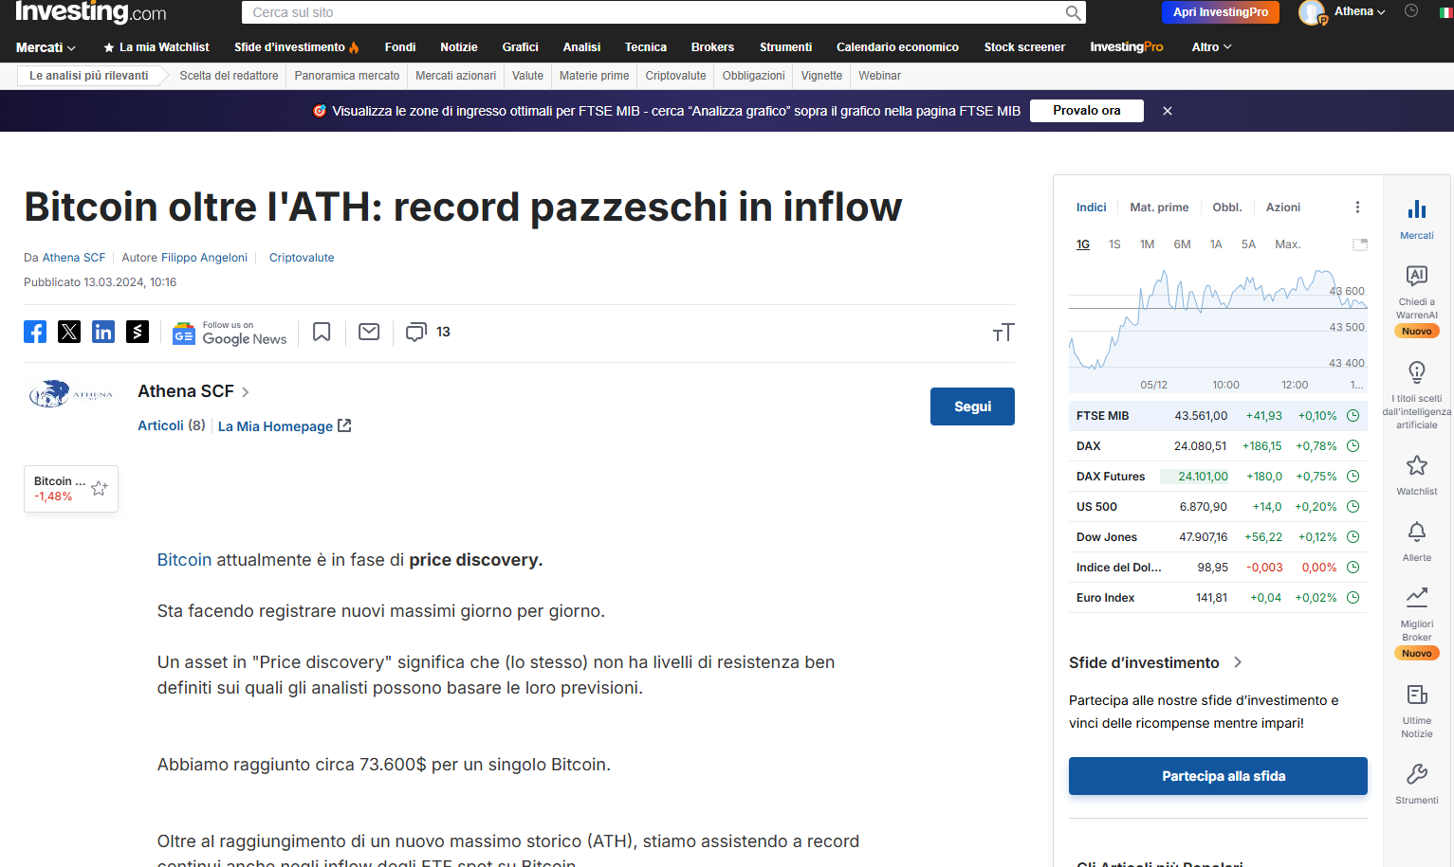Change text size with TT icon
This screenshot has height=867, width=1454.
(1003, 333)
